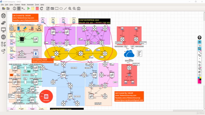Image resolution: width=205 pixels, height=115 pixels.
Task: Click the vertical canvas scrollbar
Action: pos(204,61)
